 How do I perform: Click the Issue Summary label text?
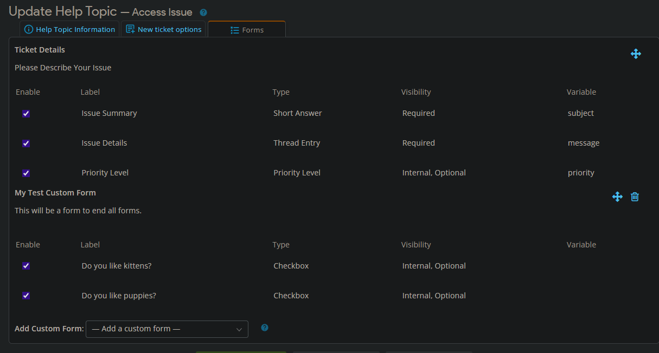pos(109,113)
